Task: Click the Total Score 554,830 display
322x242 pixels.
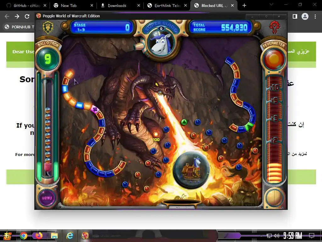Action: coord(220,27)
